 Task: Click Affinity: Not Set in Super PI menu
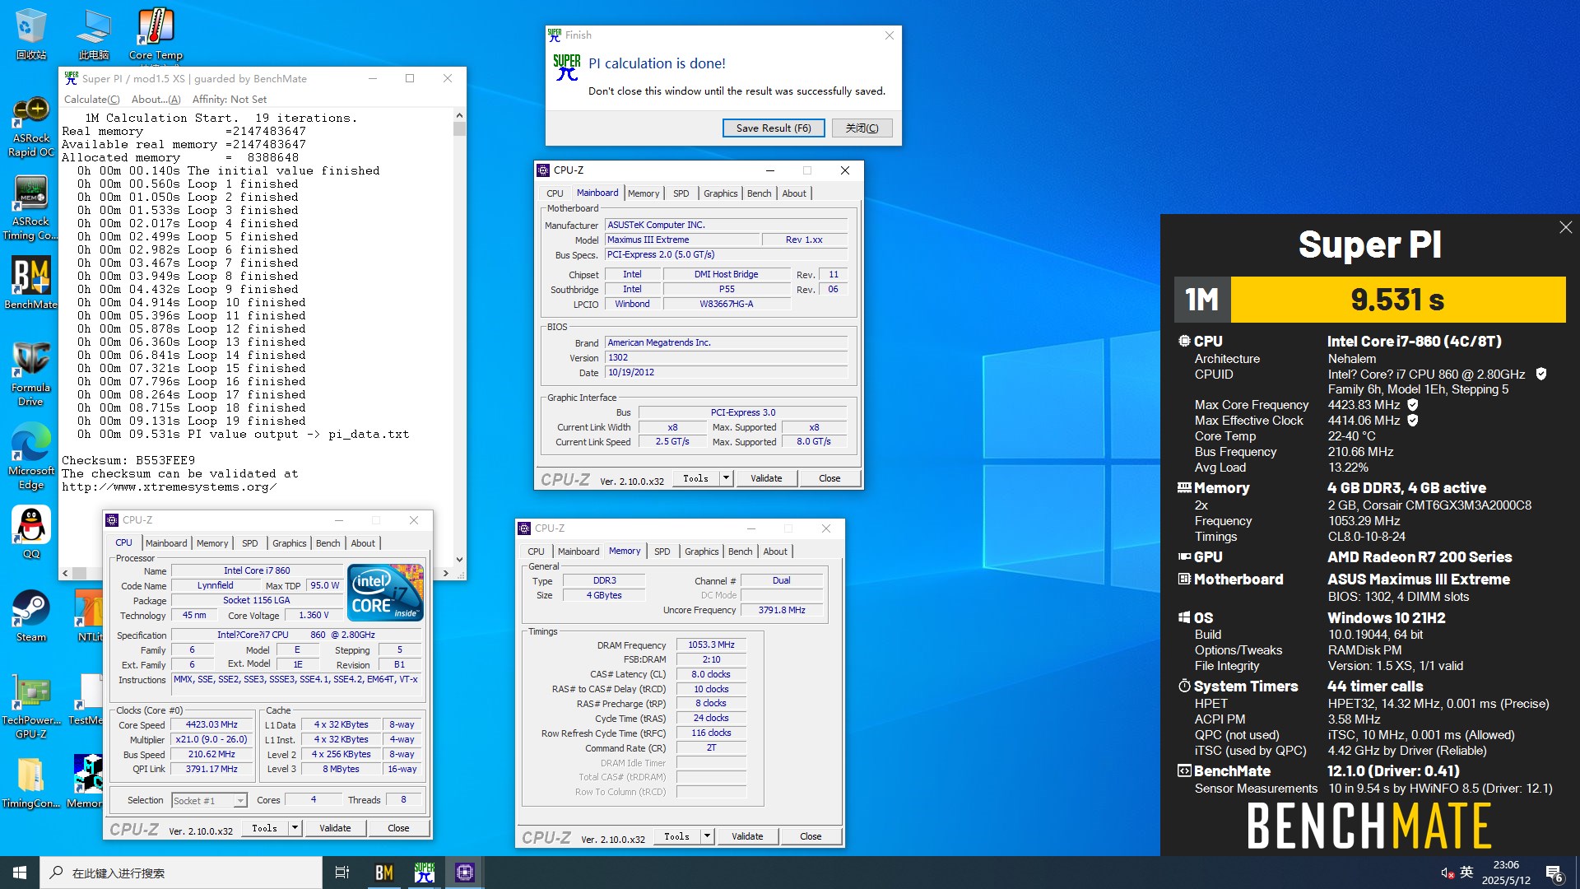(x=230, y=100)
